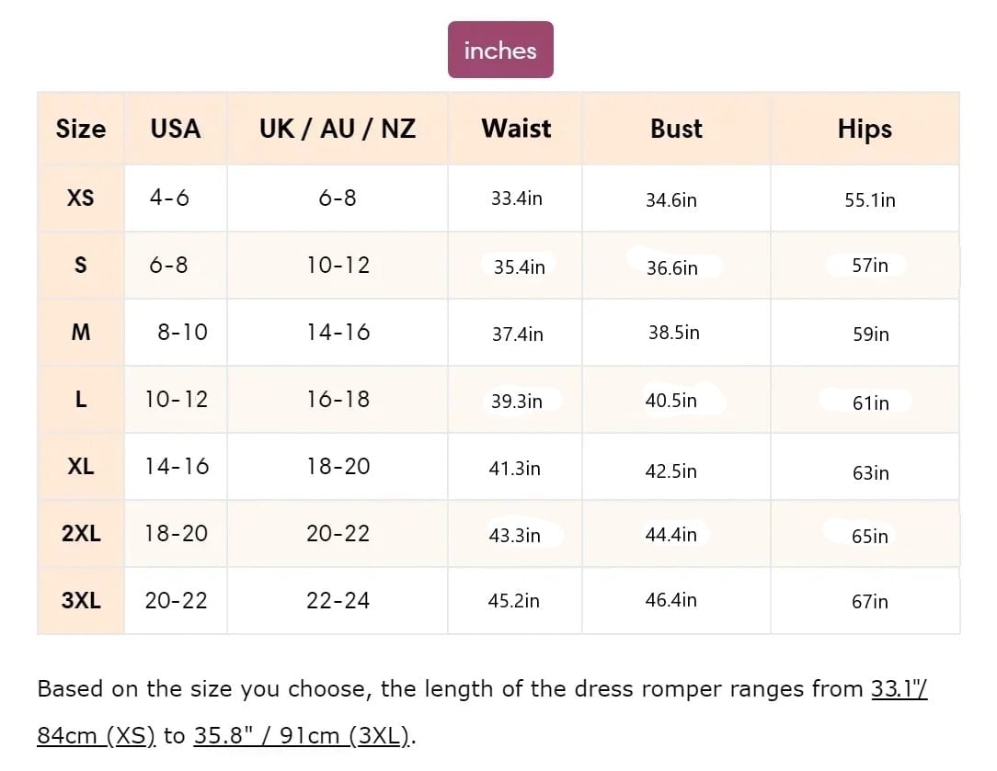Viewport: 997px width, 771px height.
Task: Select the XS size row label
Action: [81, 198]
